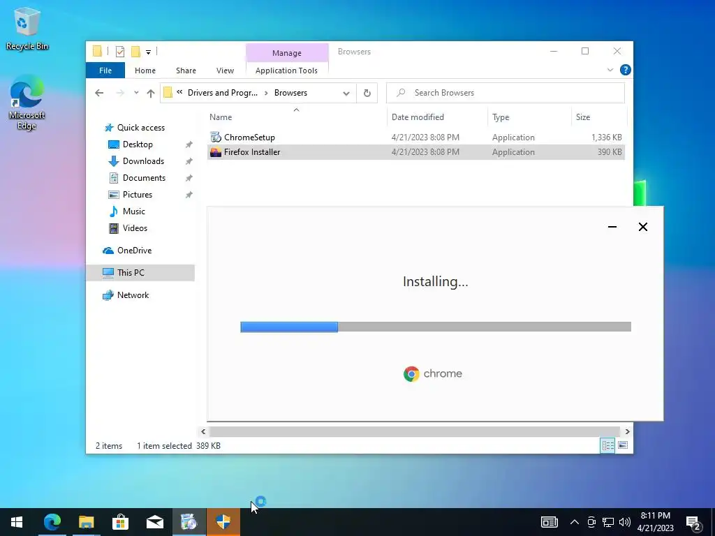The image size is (715, 536).
Task: Click the Chrome logo in installer
Action: tap(411, 374)
